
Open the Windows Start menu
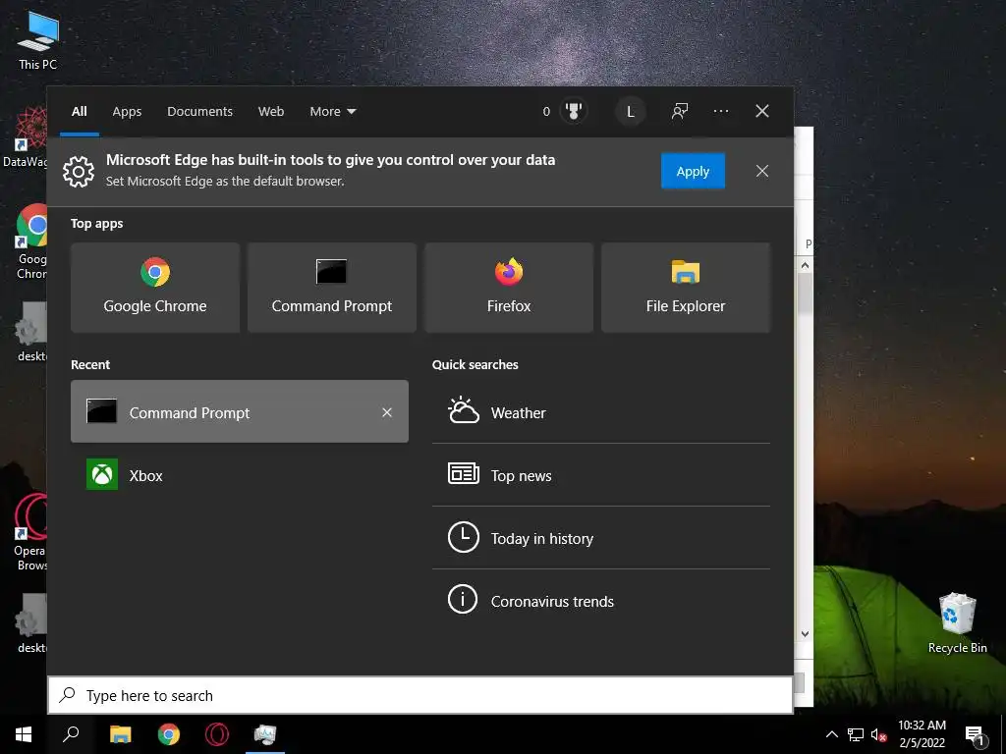click(24, 734)
